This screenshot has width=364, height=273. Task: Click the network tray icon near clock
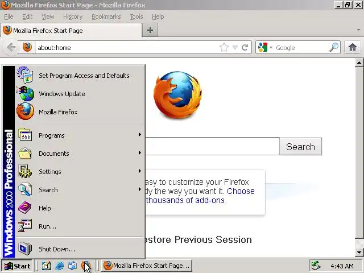[x=316, y=266]
